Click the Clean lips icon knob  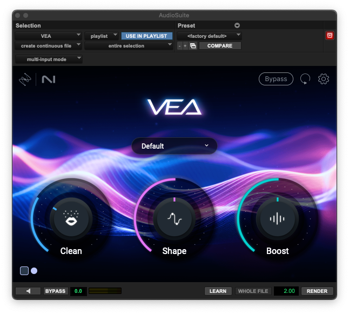[71, 219]
